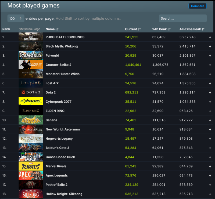Sort table by Name column
The image size is (215, 199).
click(52, 29)
